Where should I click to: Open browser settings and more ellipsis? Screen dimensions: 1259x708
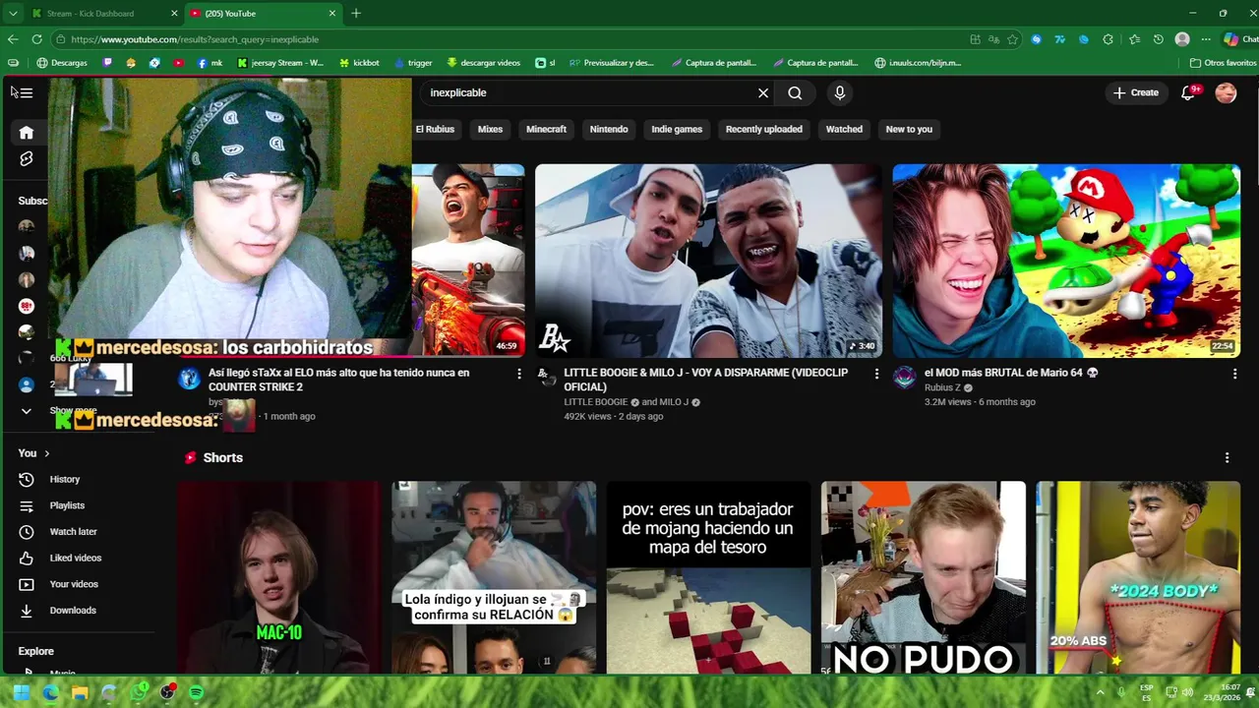pyautogui.click(x=1206, y=39)
